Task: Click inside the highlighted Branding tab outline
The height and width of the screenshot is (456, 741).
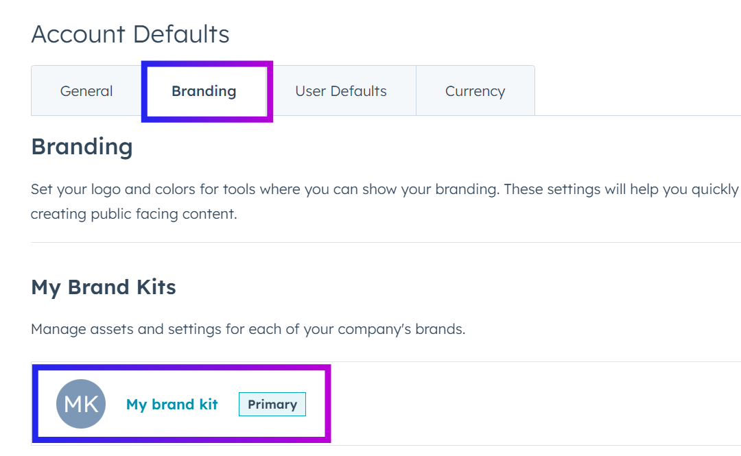Action: coord(203,90)
